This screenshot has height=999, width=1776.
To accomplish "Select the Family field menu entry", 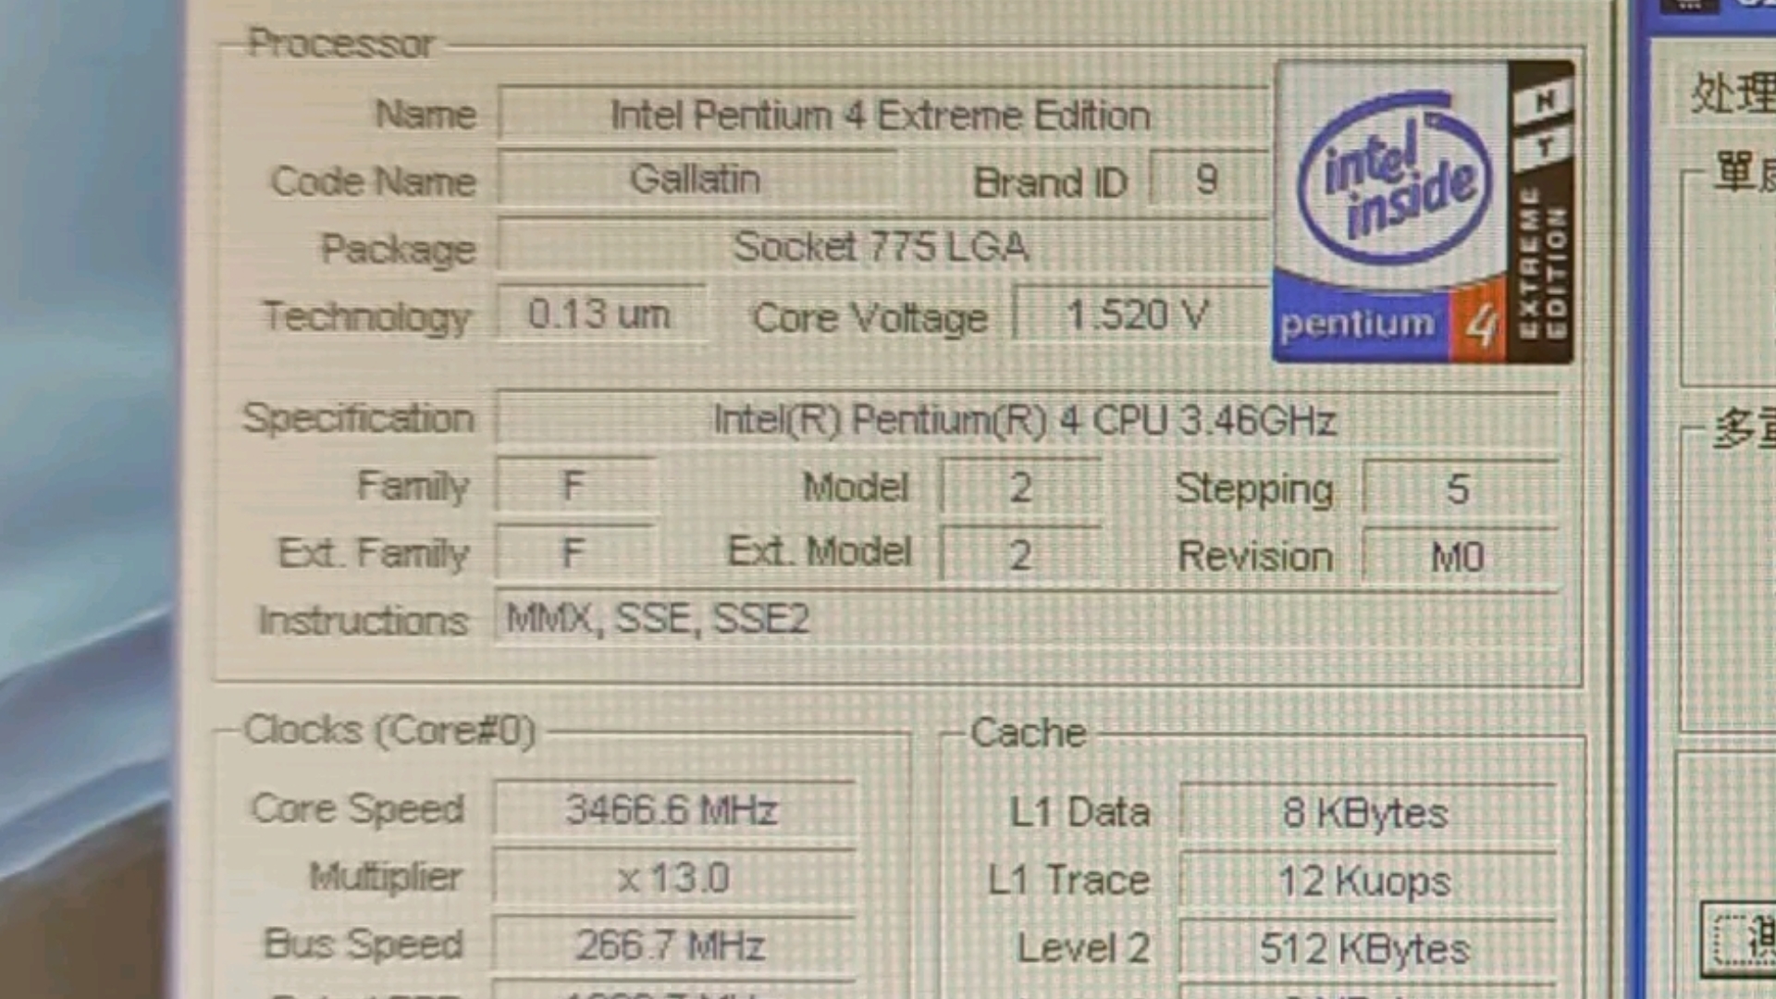I will pos(573,487).
